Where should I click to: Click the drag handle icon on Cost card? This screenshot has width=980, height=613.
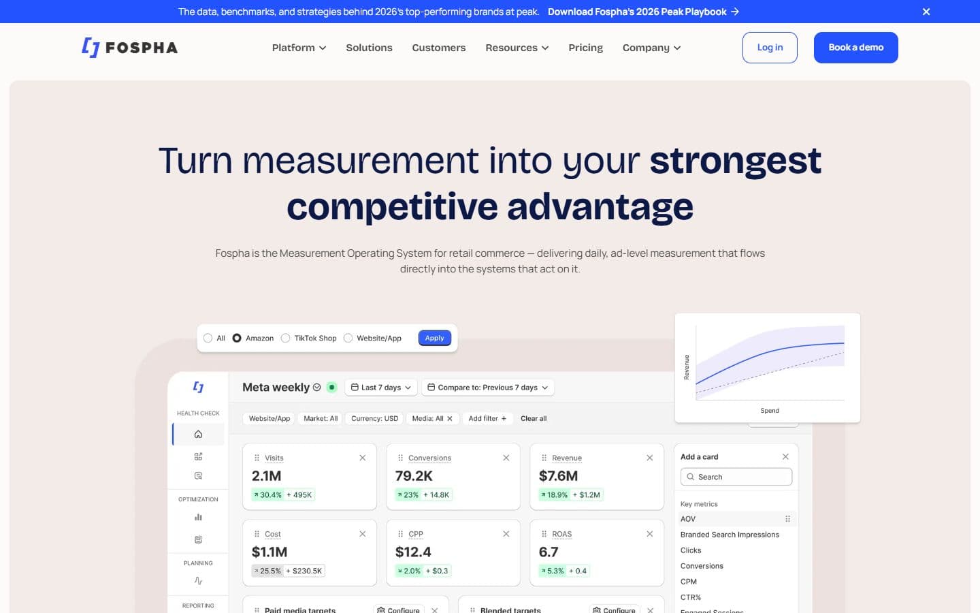point(257,534)
